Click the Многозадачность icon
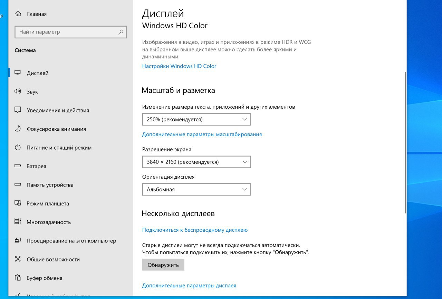This screenshot has width=442, height=299. pyautogui.click(x=18, y=222)
